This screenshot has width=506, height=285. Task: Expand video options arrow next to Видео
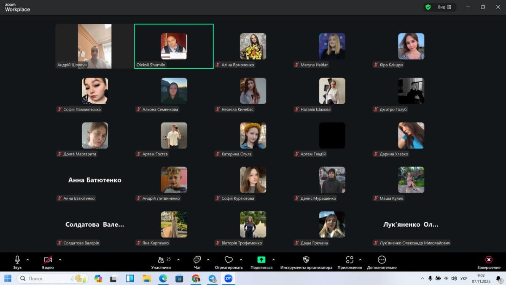tap(60, 260)
